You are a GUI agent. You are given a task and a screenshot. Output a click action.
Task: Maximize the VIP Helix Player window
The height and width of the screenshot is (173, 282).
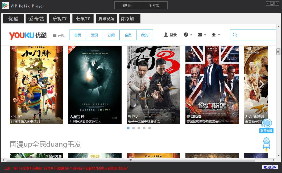coord(272,3)
